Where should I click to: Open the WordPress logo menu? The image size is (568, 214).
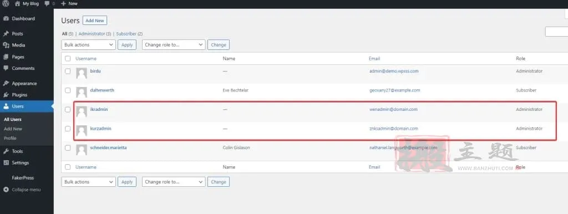point(6,4)
